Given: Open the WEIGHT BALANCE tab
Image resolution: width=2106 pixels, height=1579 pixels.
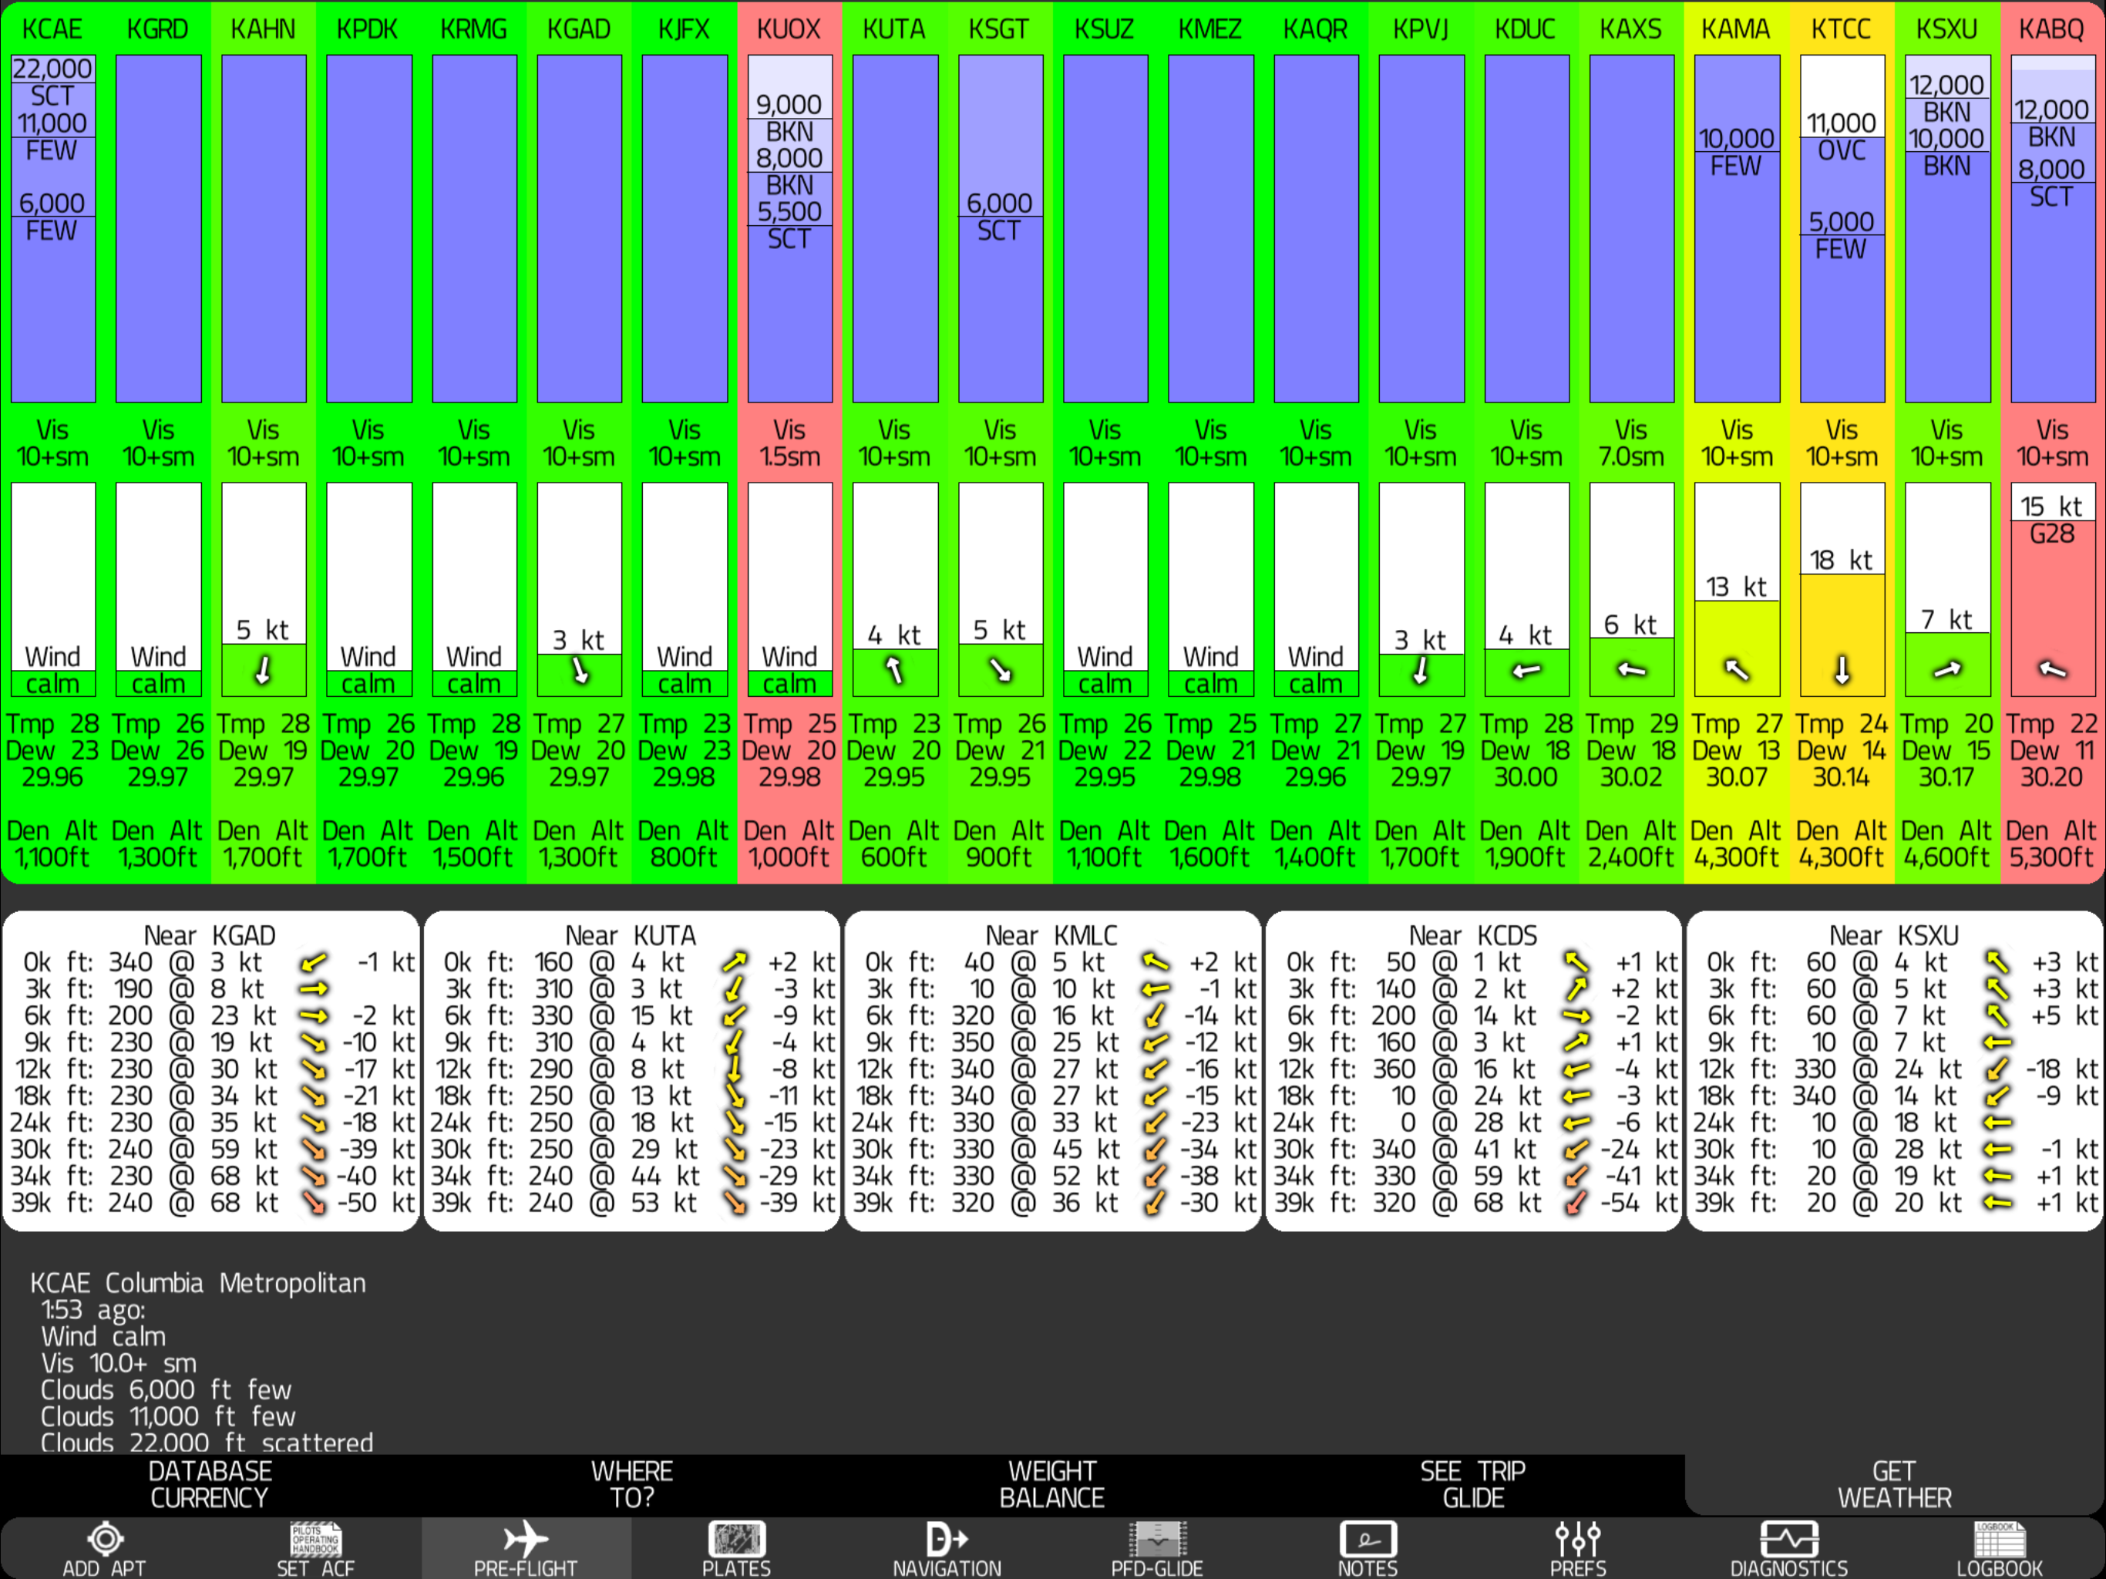Looking at the screenshot, I should click(x=1052, y=1483).
